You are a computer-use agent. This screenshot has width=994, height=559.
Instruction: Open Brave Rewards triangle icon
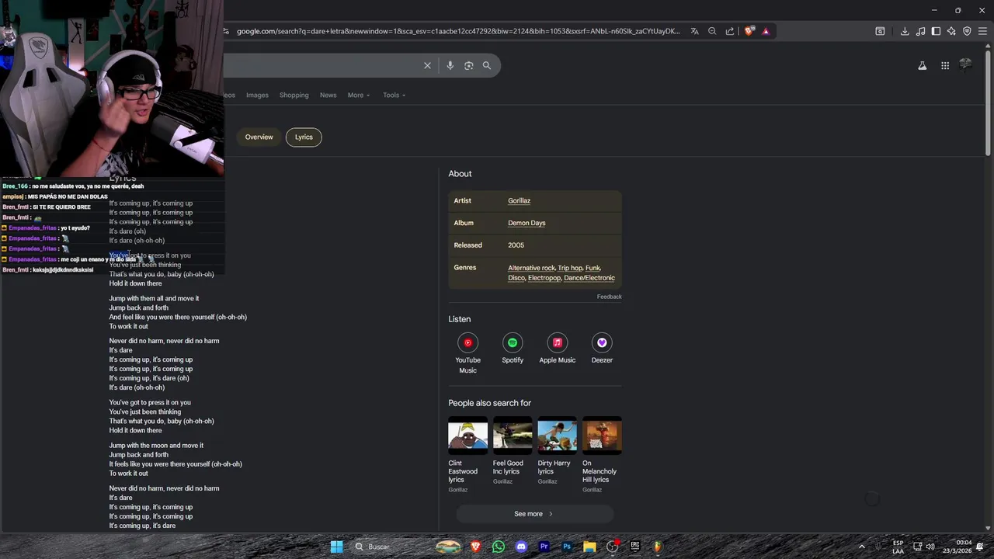coord(766,31)
